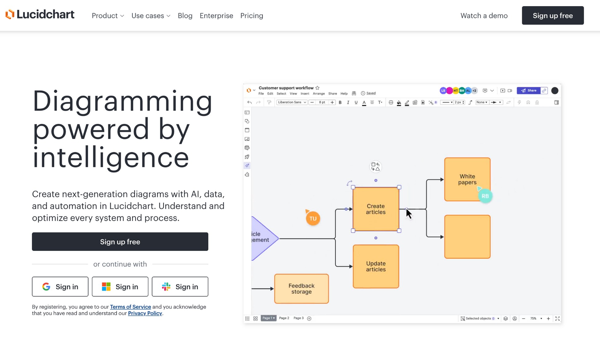Click the Sign up free button
The image size is (600, 361).
(x=120, y=242)
